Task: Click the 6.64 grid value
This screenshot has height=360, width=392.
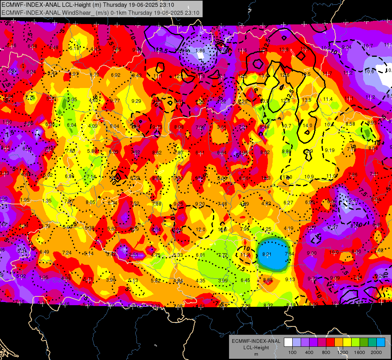Action: pyautogui.click(x=222, y=153)
